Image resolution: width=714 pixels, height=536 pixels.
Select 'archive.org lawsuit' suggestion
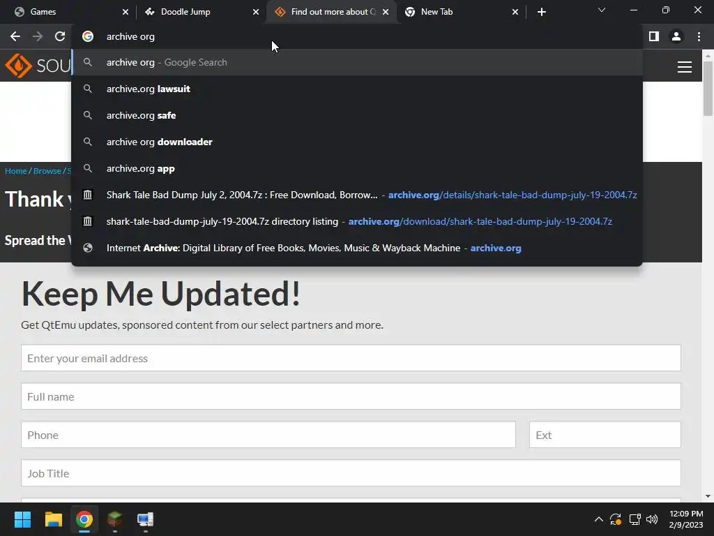point(357,89)
